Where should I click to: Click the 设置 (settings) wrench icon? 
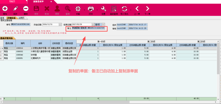point(103,9)
